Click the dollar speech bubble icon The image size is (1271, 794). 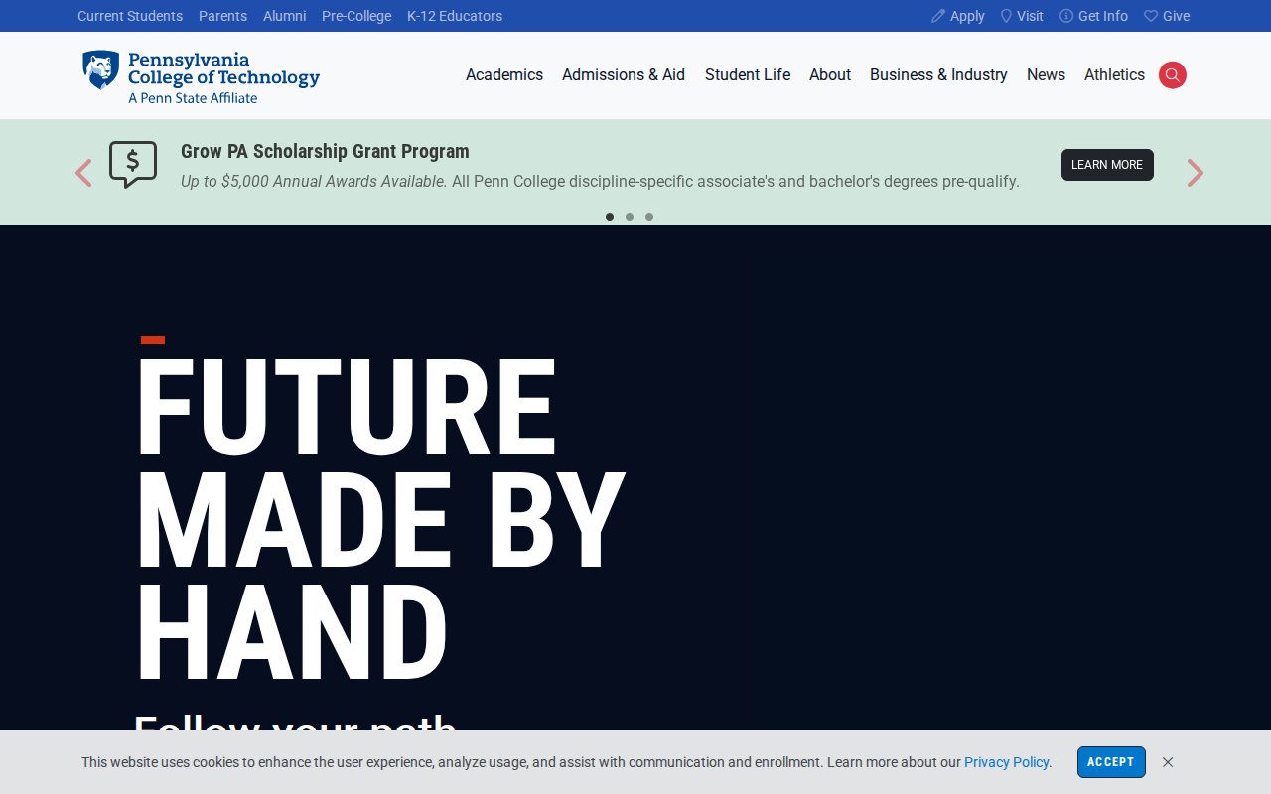click(x=133, y=164)
